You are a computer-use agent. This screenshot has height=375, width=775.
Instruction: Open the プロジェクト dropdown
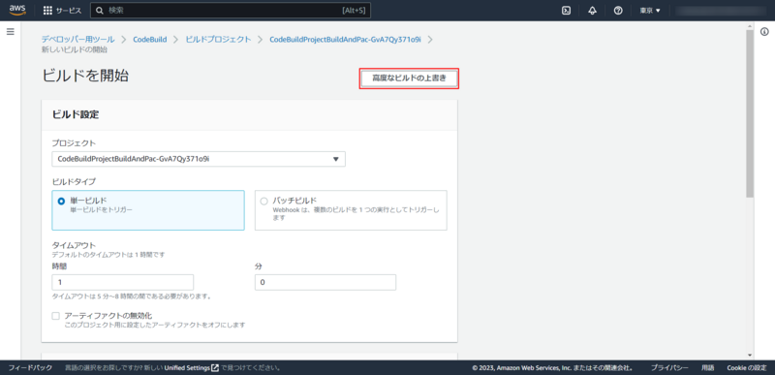(199, 159)
